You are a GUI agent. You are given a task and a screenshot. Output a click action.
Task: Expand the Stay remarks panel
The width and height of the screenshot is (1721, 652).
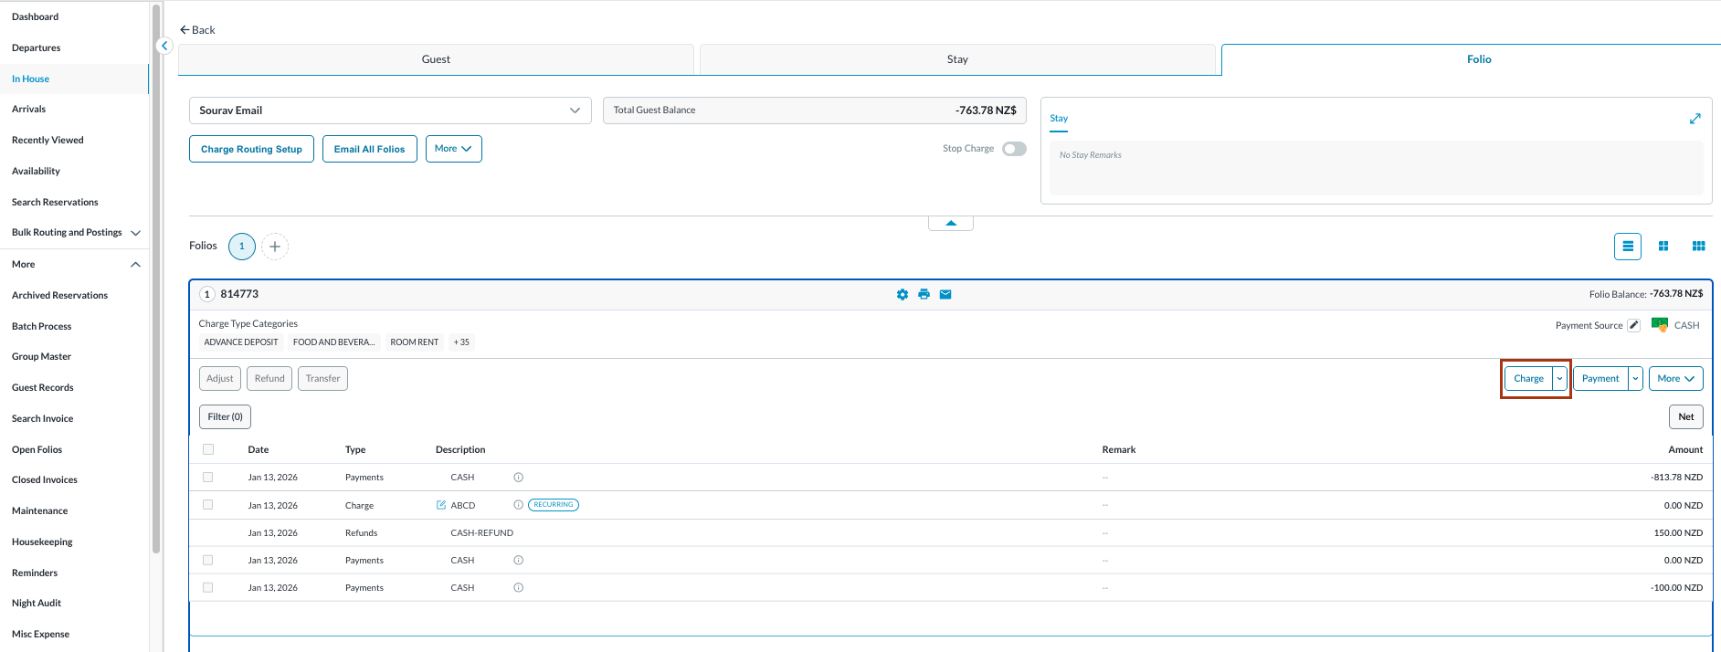[x=1695, y=119]
